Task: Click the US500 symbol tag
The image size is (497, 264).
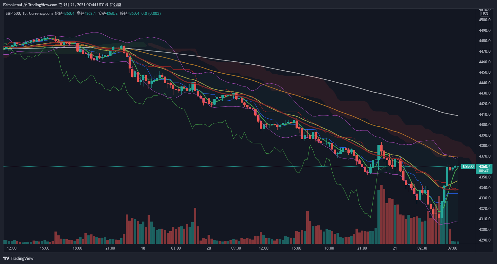Action: click(468, 167)
